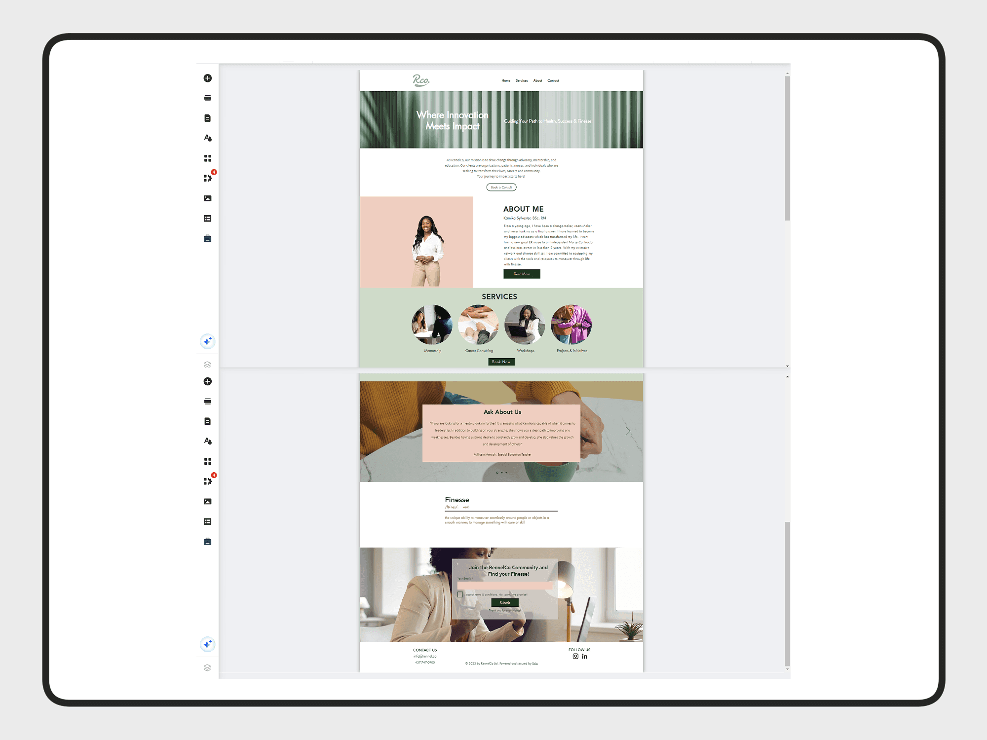This screenshot has height=740, width=987.
Task: Open Pages & Menu in the upper editor sidebar
Action: [207, 118]
